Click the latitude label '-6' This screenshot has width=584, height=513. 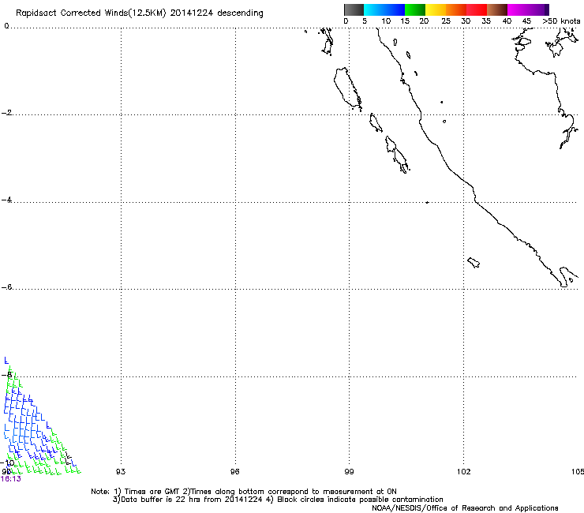[x=6, y=287]
